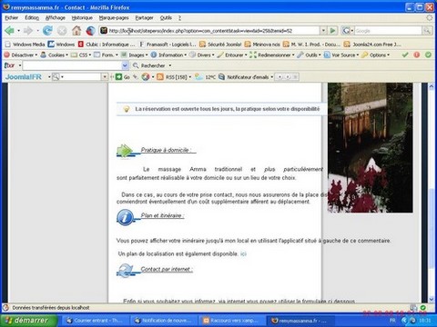This screenshot has width=437, height=327.
Task: Click the Reload page icon
Action: pos(47,31)
